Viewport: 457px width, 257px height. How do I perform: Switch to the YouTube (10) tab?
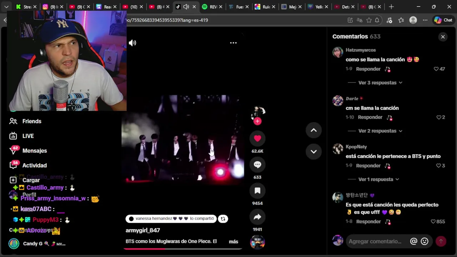pyautogui.click(x=132, y=7)
